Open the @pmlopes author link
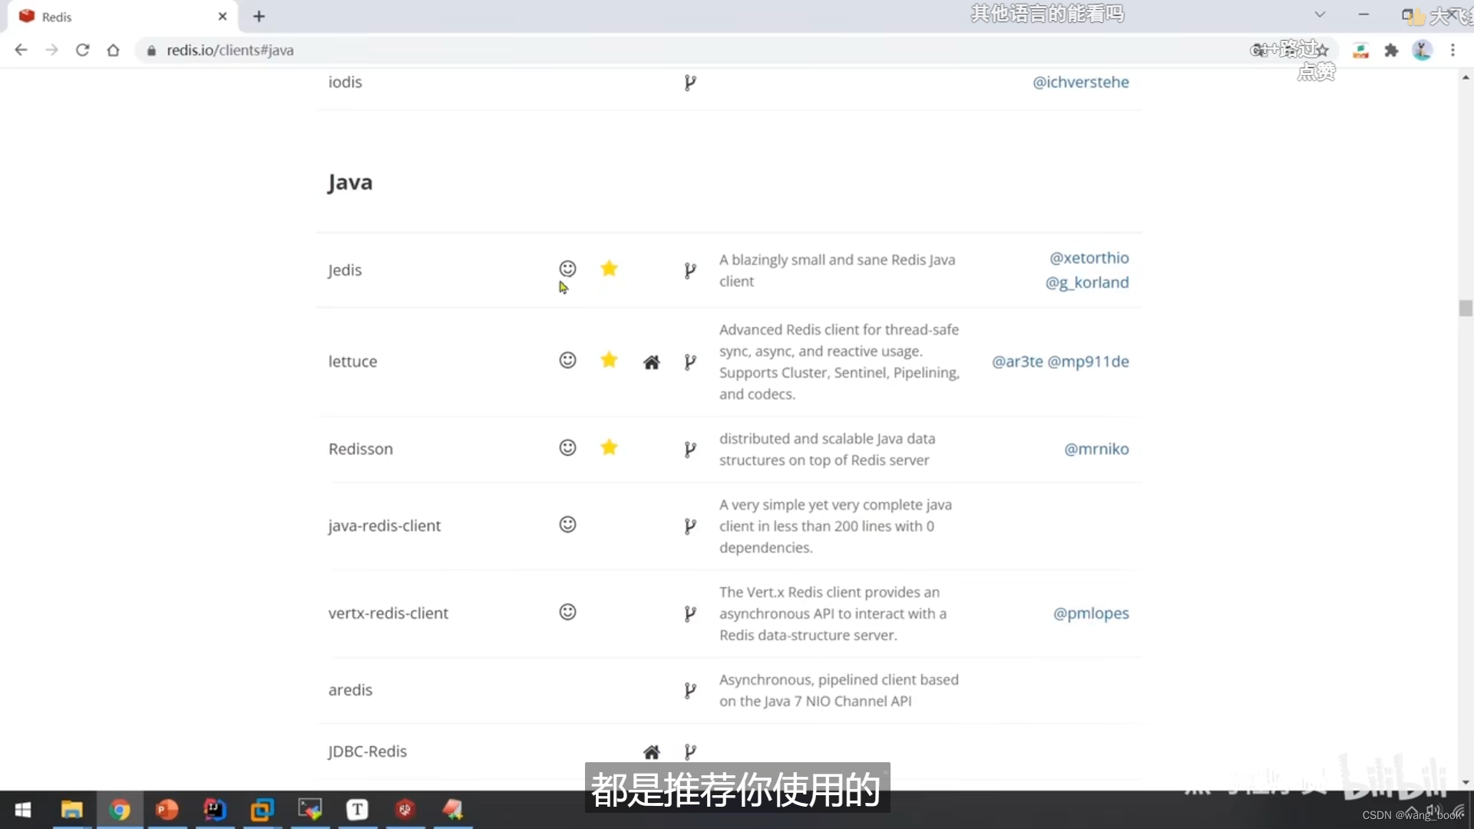Image resolution: width=1474 pixels, height=829 pixels. tap(1090, 613)
